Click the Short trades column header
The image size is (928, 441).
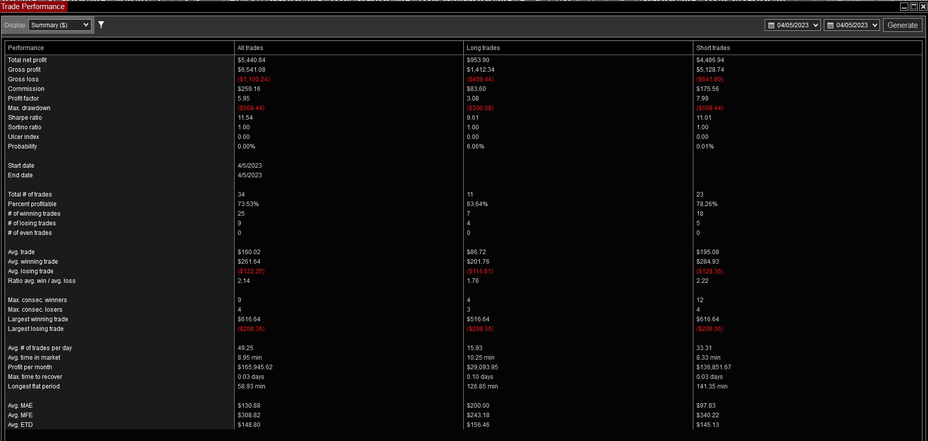pos(807,48)
